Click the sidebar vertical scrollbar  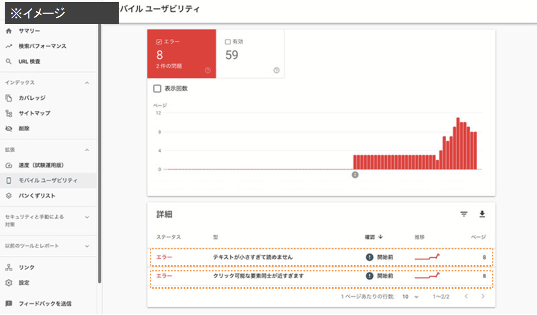99,154
